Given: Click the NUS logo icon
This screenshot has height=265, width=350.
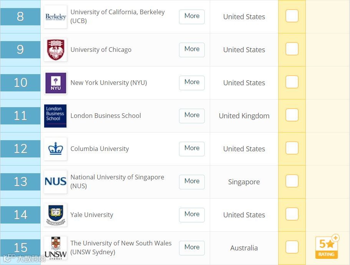Looking at the screenshot, I should tap(55, 182).
